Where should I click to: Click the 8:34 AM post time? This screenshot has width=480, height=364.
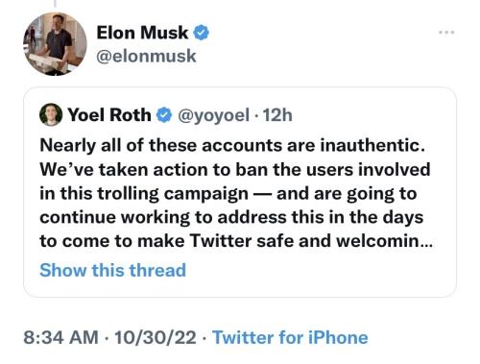point(60,337)
